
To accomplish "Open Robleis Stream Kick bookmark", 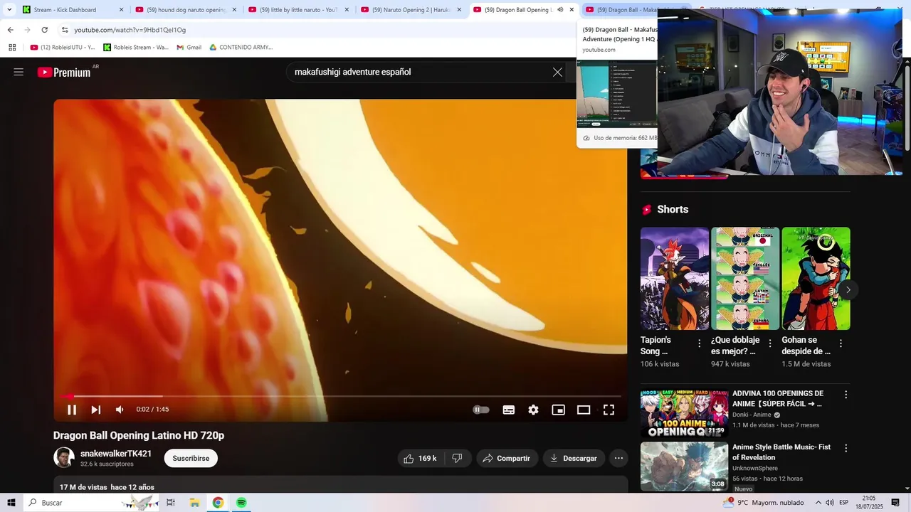I will tap(136, 47).
